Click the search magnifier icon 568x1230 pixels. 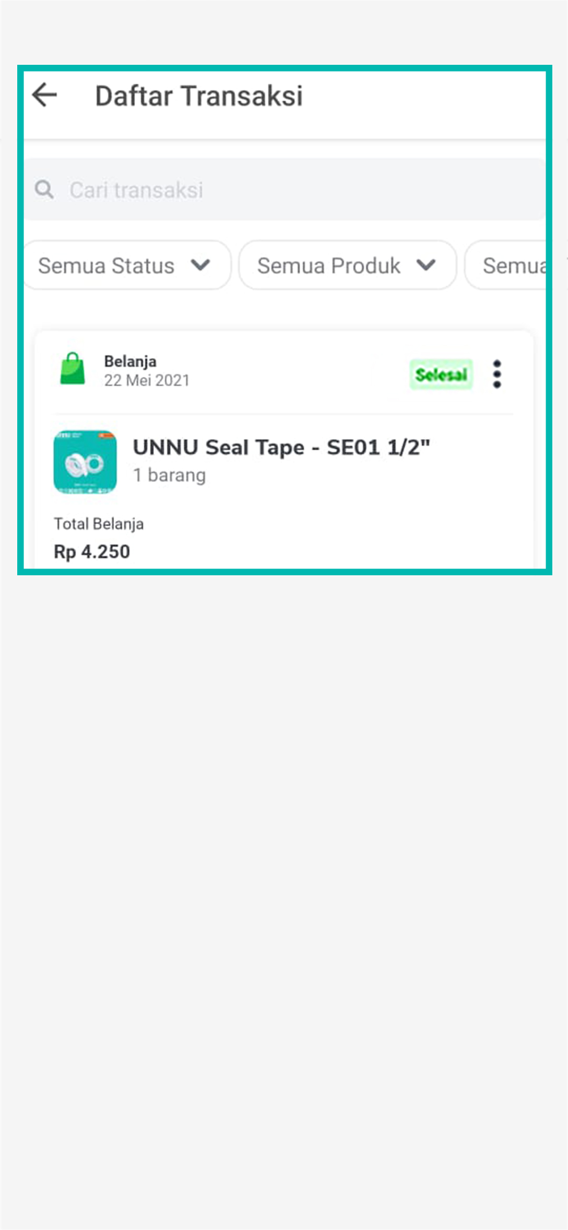[x=44, y=189]
